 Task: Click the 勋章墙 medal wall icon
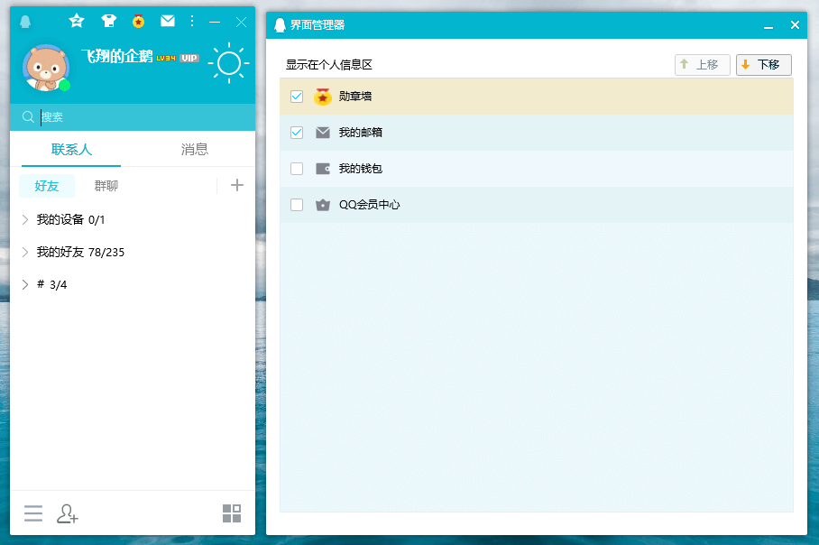[x=322, y=97]
